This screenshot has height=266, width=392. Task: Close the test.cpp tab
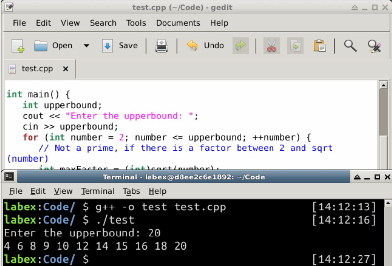[x=66, y=69]
